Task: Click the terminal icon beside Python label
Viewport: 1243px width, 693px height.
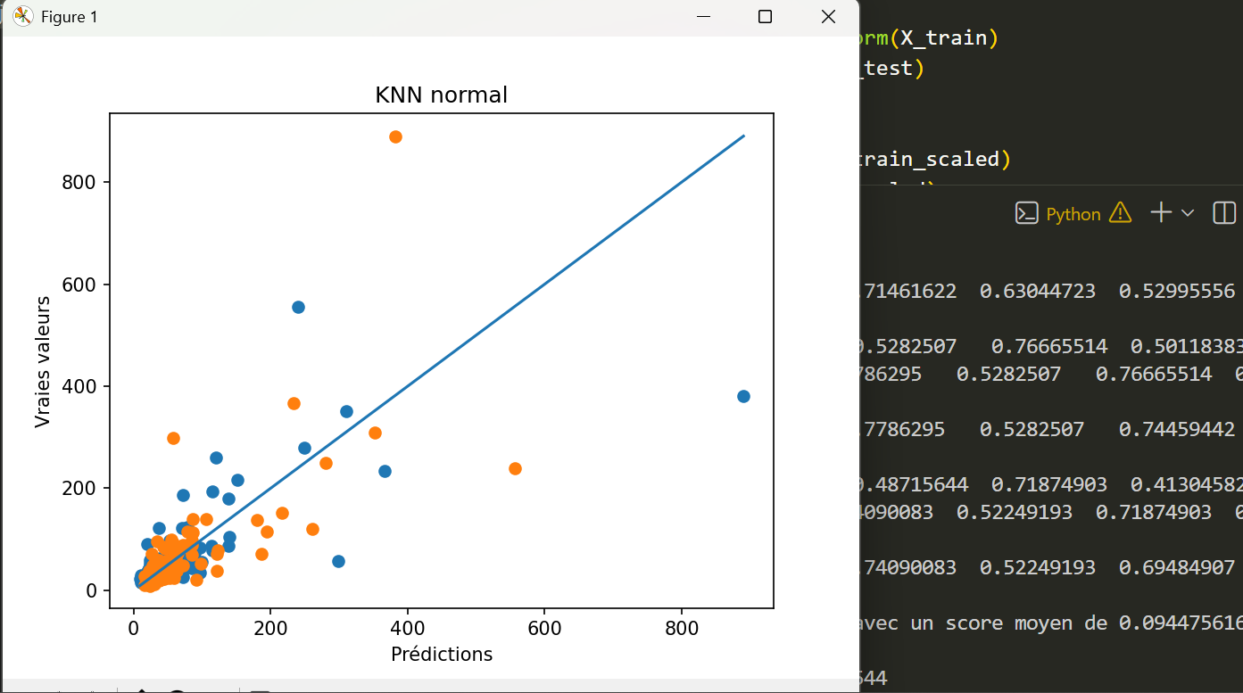Action: tap(1027, 213)
